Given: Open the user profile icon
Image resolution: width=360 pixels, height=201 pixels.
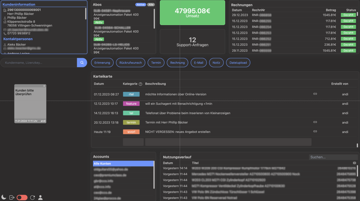Looking at the screenshot, I should (x=40, y=198).
